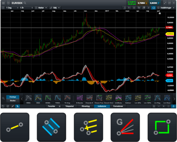Click the crosshair pin icon in toolbar

(x=149, y=8)
